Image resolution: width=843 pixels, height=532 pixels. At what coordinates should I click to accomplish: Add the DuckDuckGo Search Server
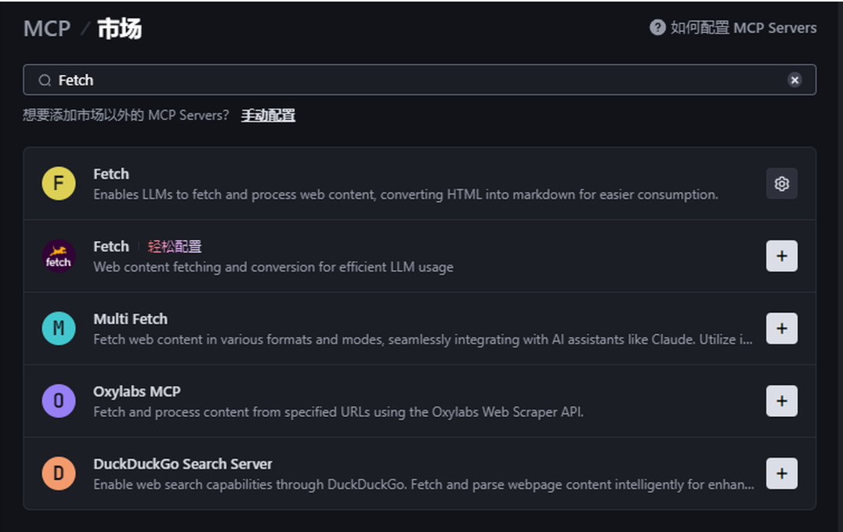click(x=781, y=473)
